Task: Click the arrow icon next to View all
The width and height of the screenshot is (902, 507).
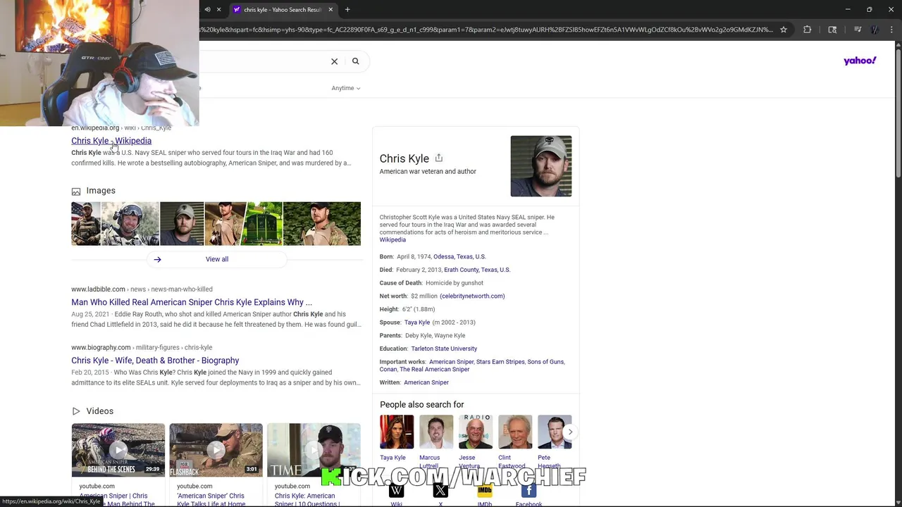Action: coord(157,259)
